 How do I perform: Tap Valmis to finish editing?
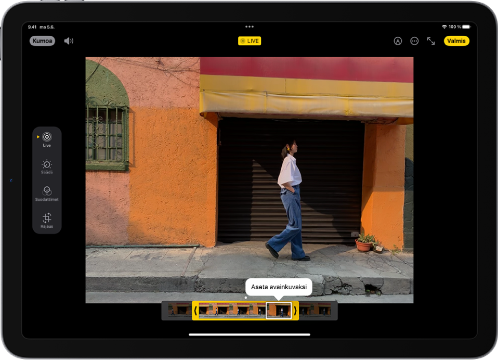tap(456, 41)
